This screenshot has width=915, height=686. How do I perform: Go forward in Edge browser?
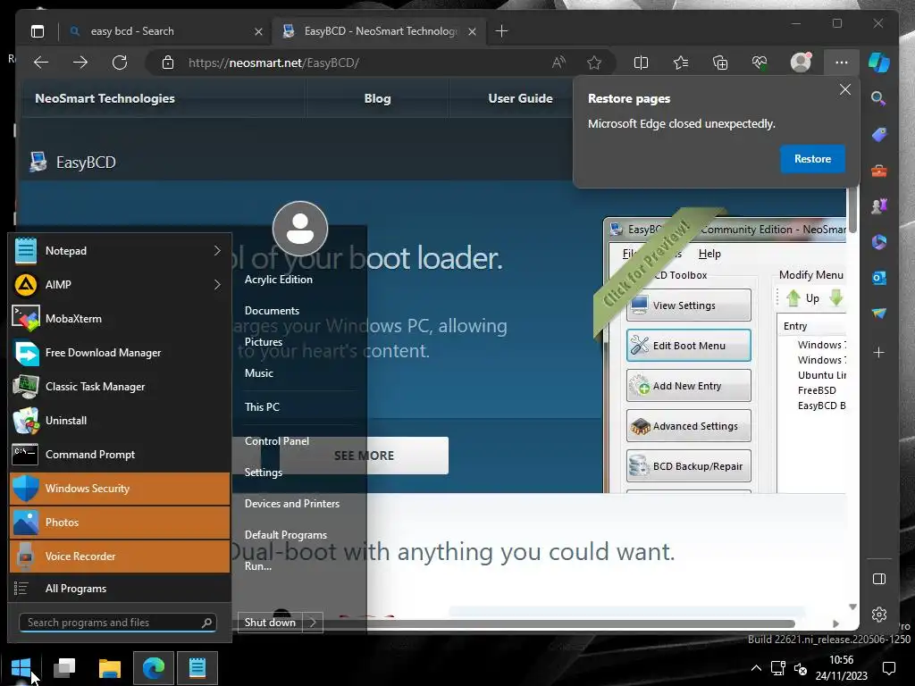pos(80,63)
